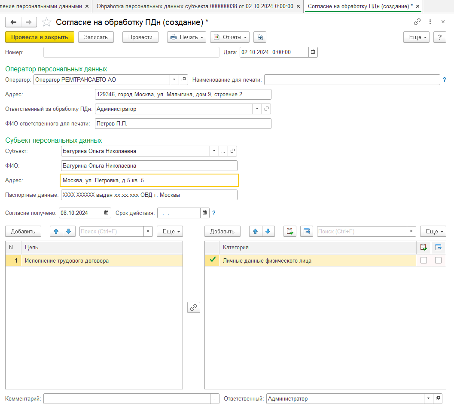454x407 pixels.
Task: Expand Ответственный за обработку ПДн dropdown
Action: [257, 109]
